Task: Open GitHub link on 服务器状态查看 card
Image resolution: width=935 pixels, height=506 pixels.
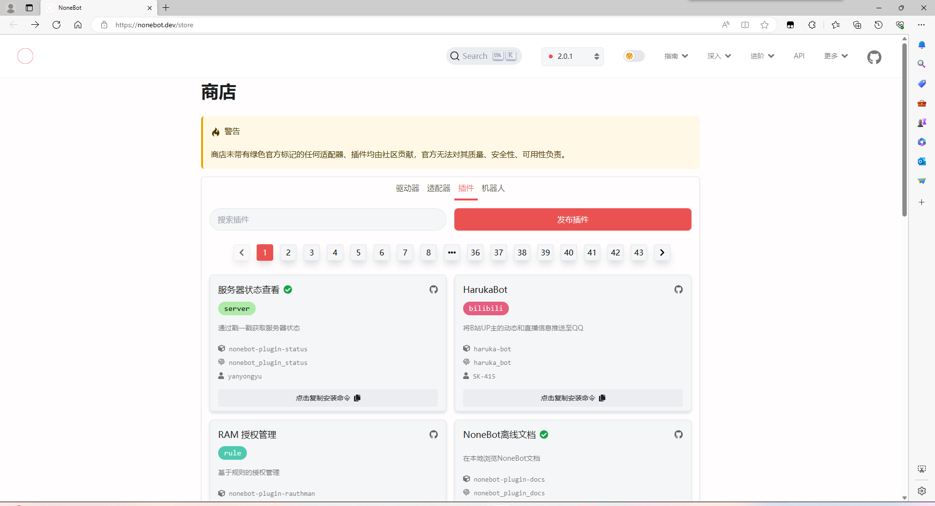Action: point(433,289)
